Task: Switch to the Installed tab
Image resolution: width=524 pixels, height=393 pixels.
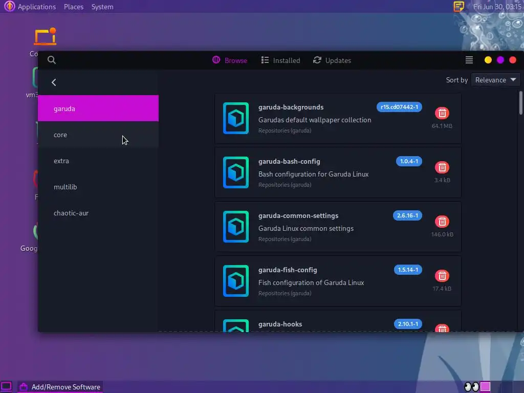Action: click(280, 60)
